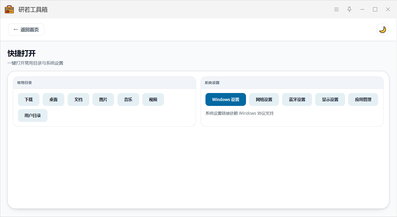This screenshot has width=397, height=217.
Task: Open the hamburger menu in title bar
Action: coord(336,10)
